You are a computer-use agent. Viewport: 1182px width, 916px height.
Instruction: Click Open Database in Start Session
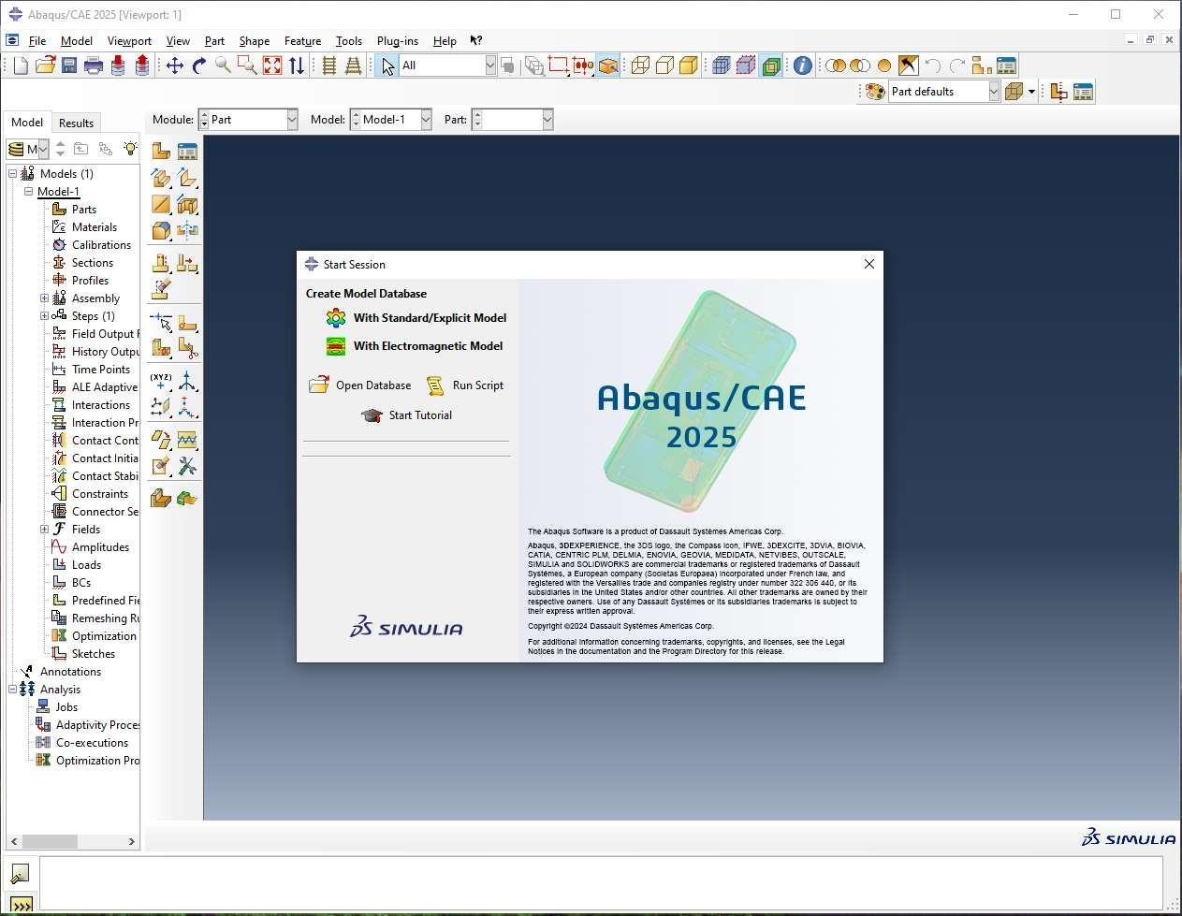[x=360, y=385]
